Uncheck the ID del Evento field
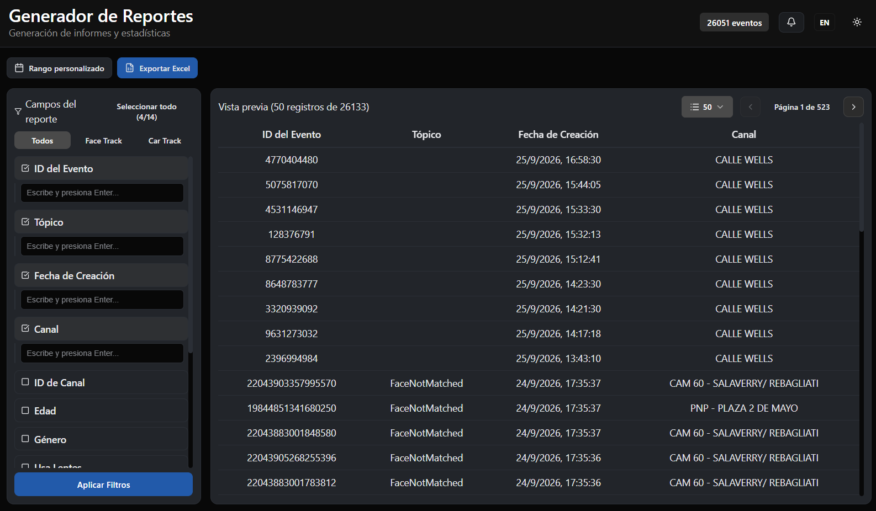The width and height of the screenshot is (876, 511). (25, 168)
